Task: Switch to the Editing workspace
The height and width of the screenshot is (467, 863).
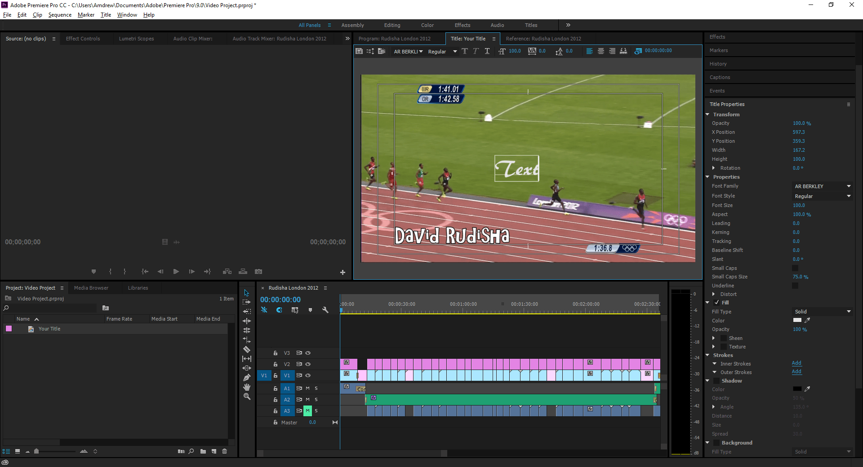Action: [x=392, y=25]
